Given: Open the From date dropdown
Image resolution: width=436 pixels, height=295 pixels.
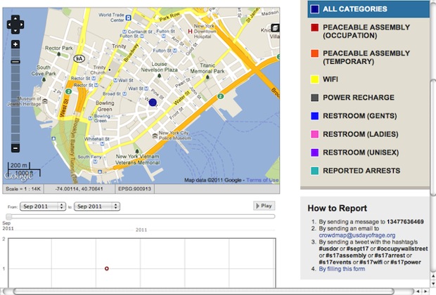Looking at the screenshot, I should [42, 206].
